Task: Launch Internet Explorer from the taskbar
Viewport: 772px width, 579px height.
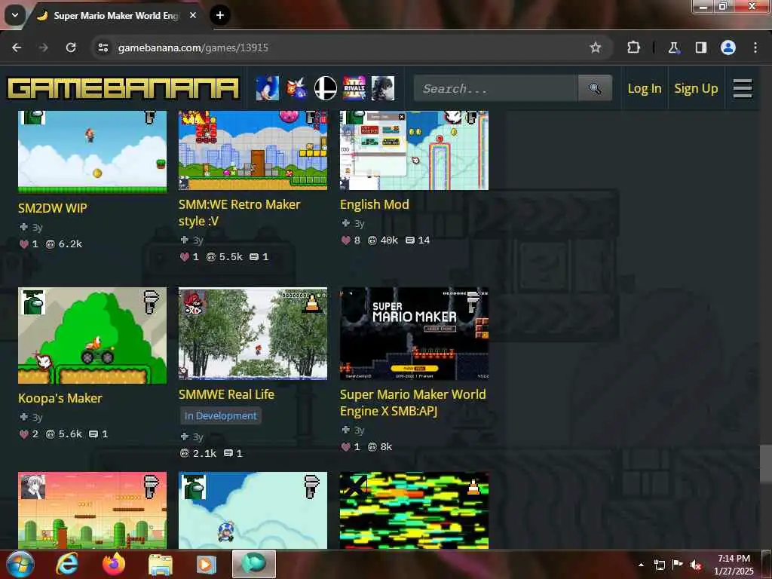Action: coord(67,564)
